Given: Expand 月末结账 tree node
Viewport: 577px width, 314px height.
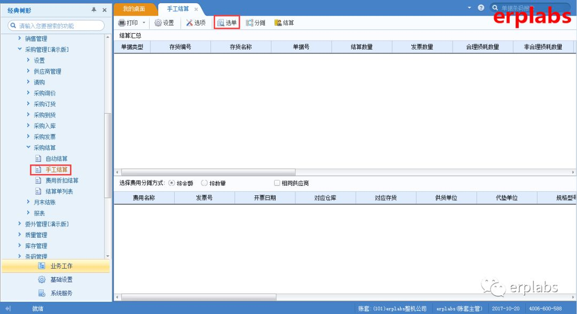Looking at the screenshot, I should pos(28,202).
